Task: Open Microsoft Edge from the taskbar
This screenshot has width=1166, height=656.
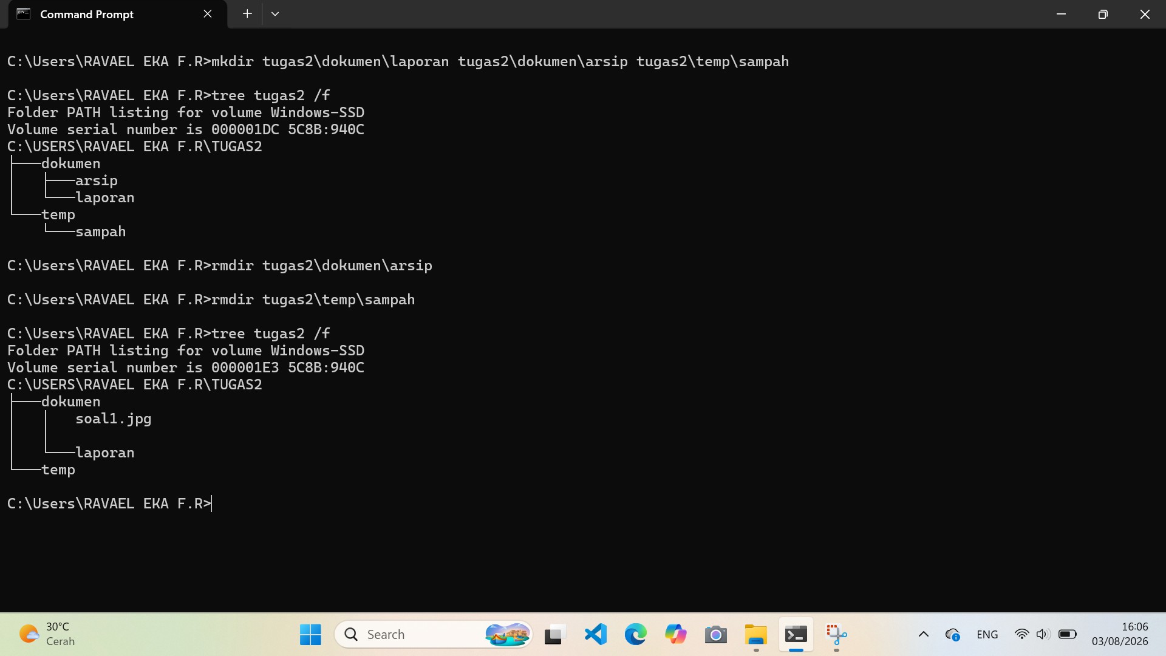Action: pos(636,635)
